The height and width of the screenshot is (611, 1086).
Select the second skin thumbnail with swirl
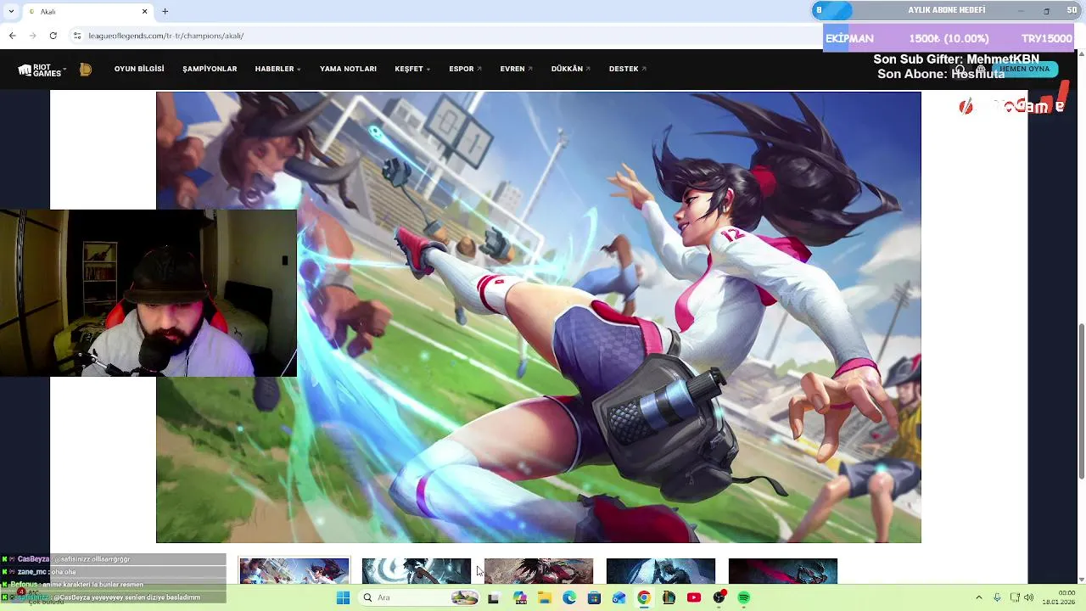(x=417, y=571)
